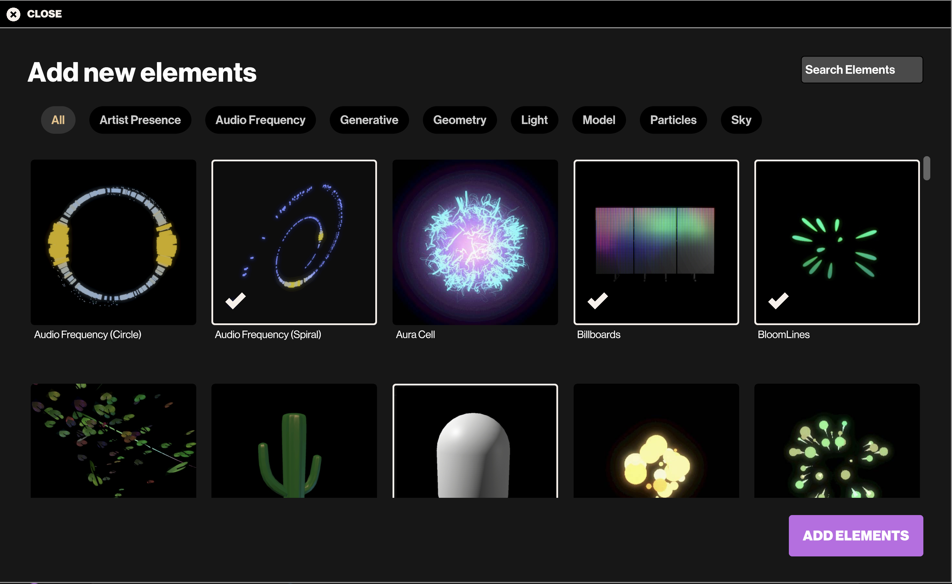952x584 pixels.
Task: Pick the green cactus model thumbnail
Action: click(x=294, y=440)
